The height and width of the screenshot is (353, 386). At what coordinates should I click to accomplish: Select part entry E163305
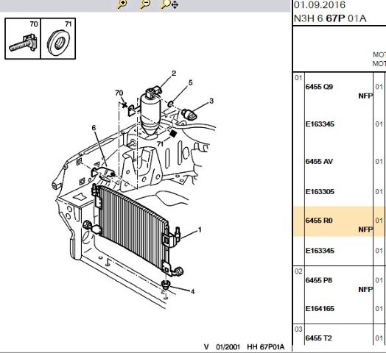tap(320, 191)
